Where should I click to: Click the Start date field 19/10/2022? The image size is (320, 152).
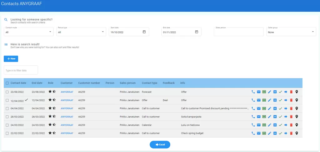(129, 32)
